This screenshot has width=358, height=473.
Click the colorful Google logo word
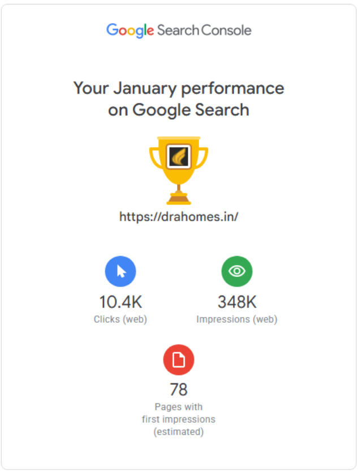click(x=130, y=31)
